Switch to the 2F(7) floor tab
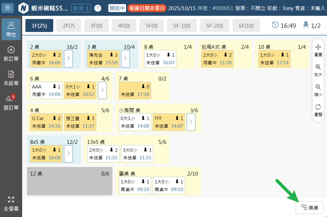 [69, 26]
